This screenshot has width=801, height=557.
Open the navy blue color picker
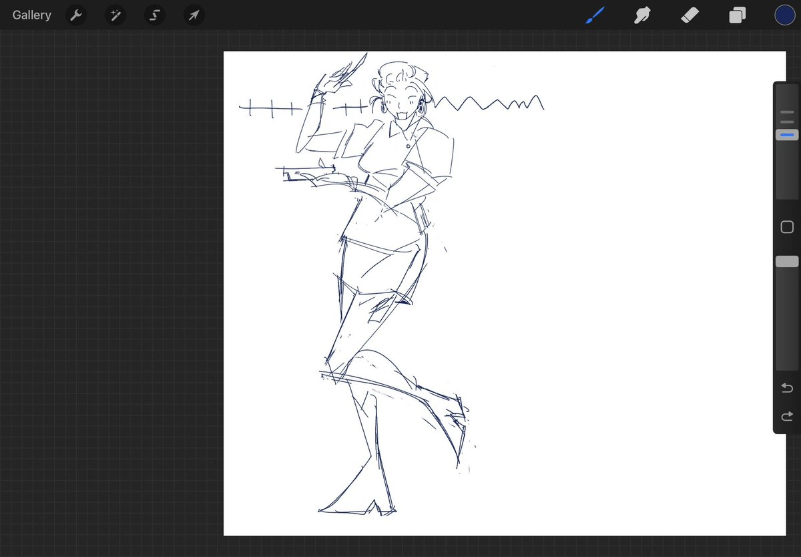[784, 15]
